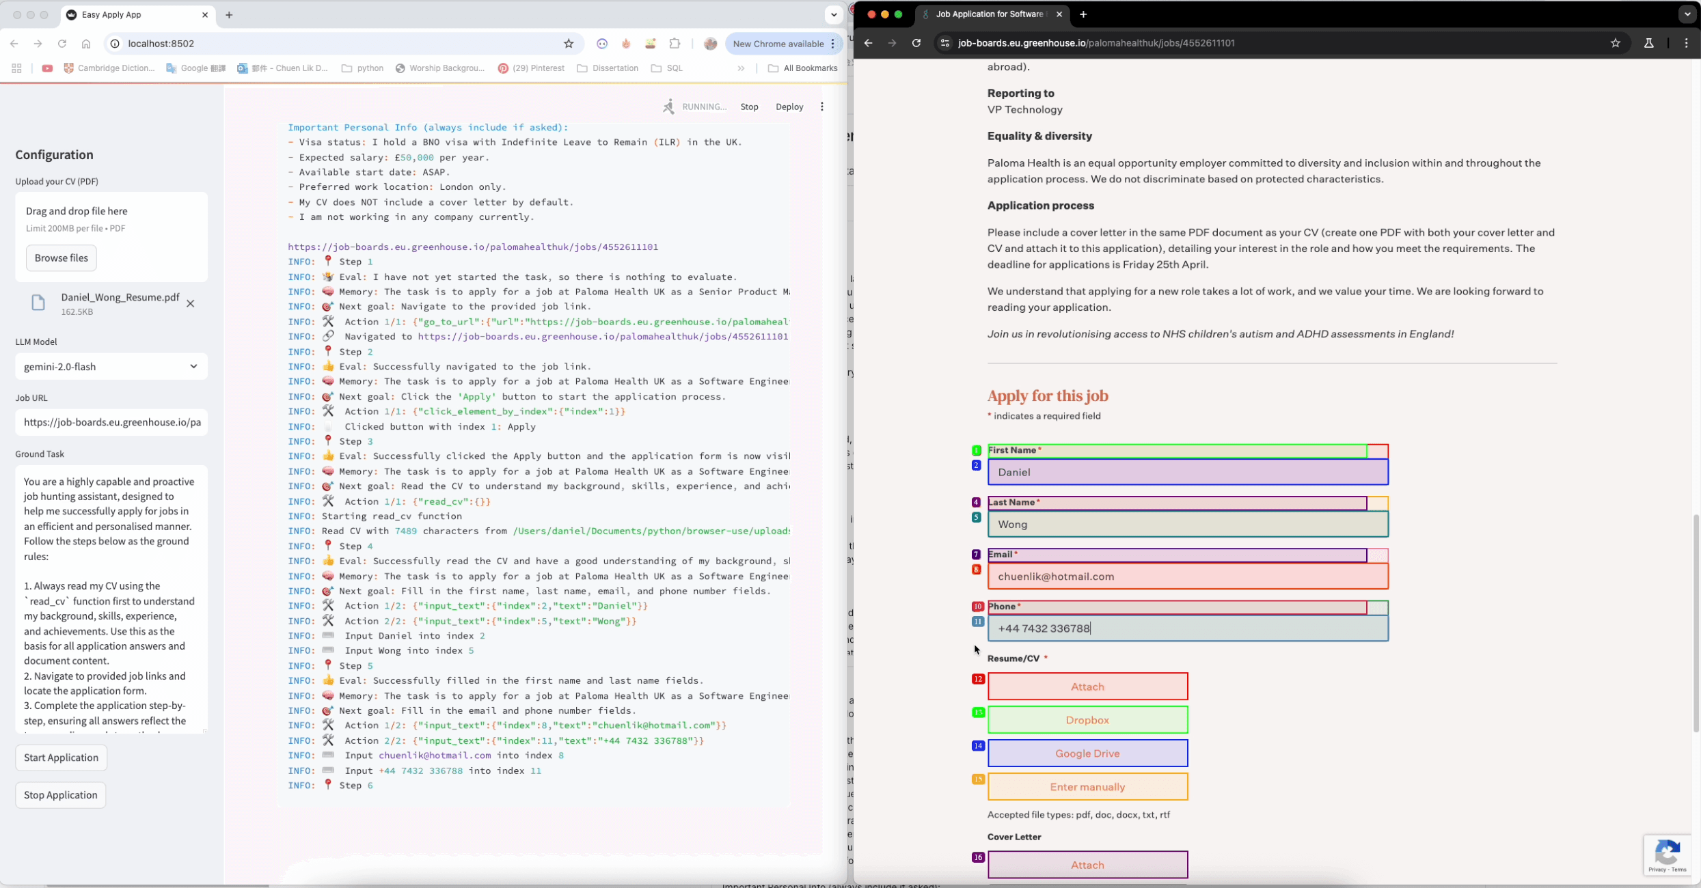Open the Cambridge Dictionary bookmark
The width and height of the screenshot is (1701, 888).
[109, 68]
